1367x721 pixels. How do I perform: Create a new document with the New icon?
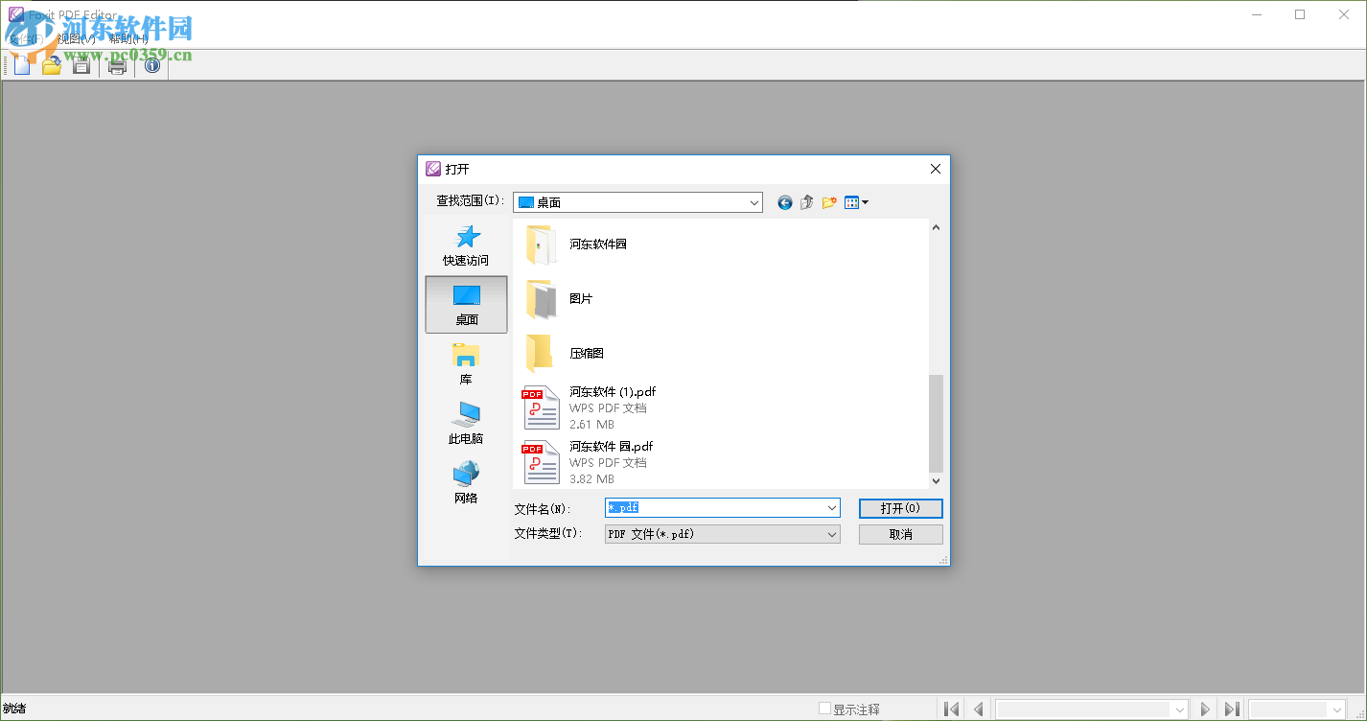21,65
